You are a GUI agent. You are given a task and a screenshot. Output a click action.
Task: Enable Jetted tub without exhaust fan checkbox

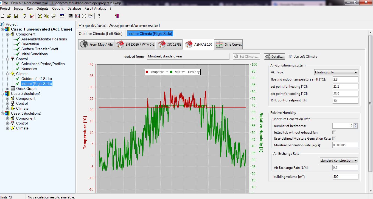334,132
